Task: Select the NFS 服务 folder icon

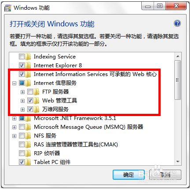Action: coord(28,136)
